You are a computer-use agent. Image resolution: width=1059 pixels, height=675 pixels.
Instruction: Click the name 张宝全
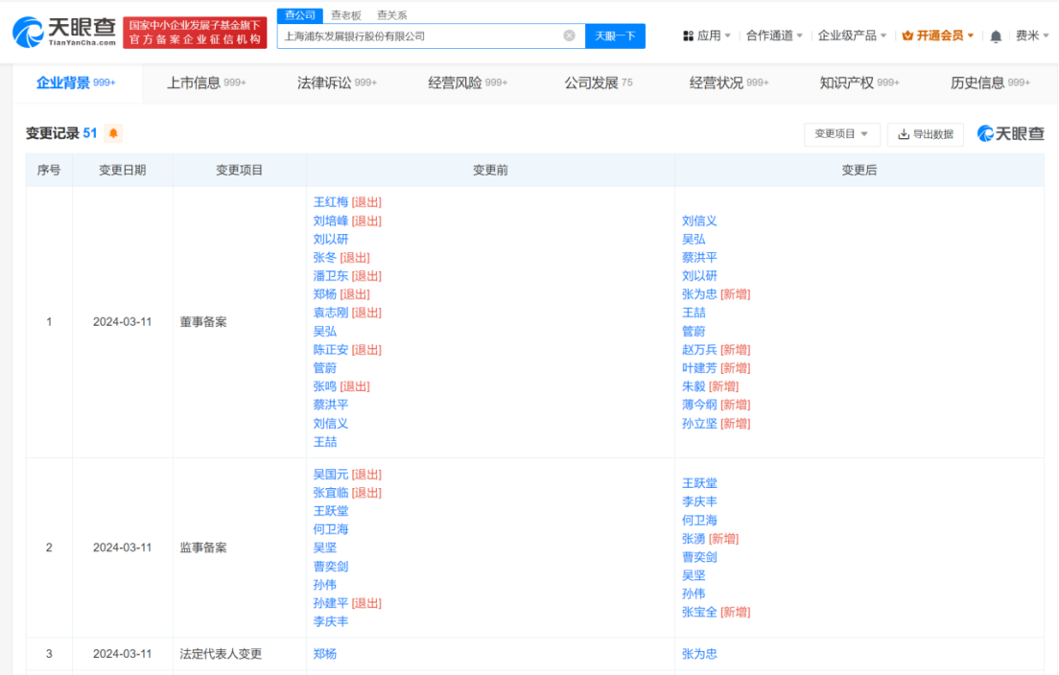[x=699, y=613]
